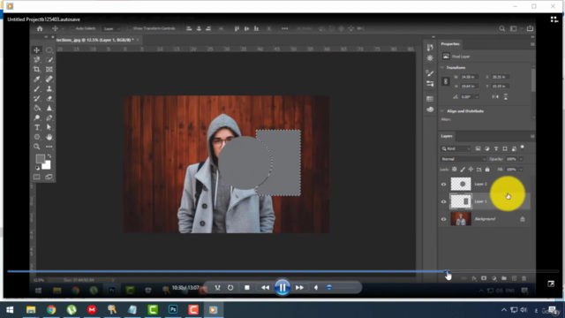Select the Brush tool
The width and height of the screenshot is (565, 318).
tap(37, 88)
